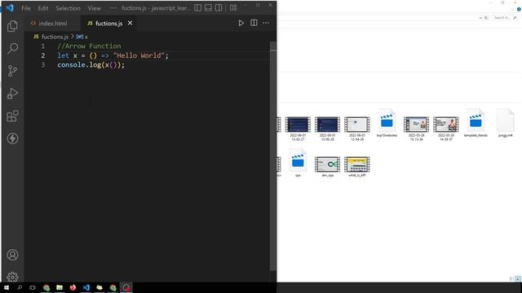Open the Manage gear in VS Code
This screenshot has height=293, width=522.
(12, 277)
